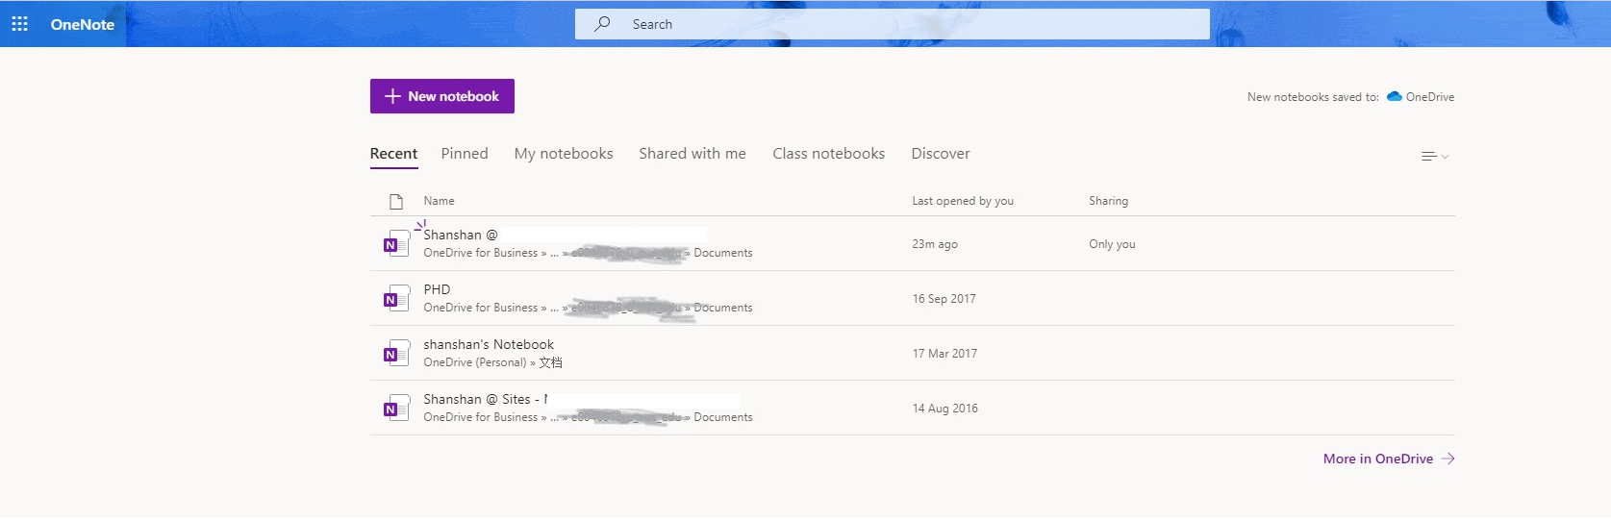The height and width of the screenshot is (521, 1611).
Task: Click the arrow next to More in OneDrive
Action: click(1447, 459)
